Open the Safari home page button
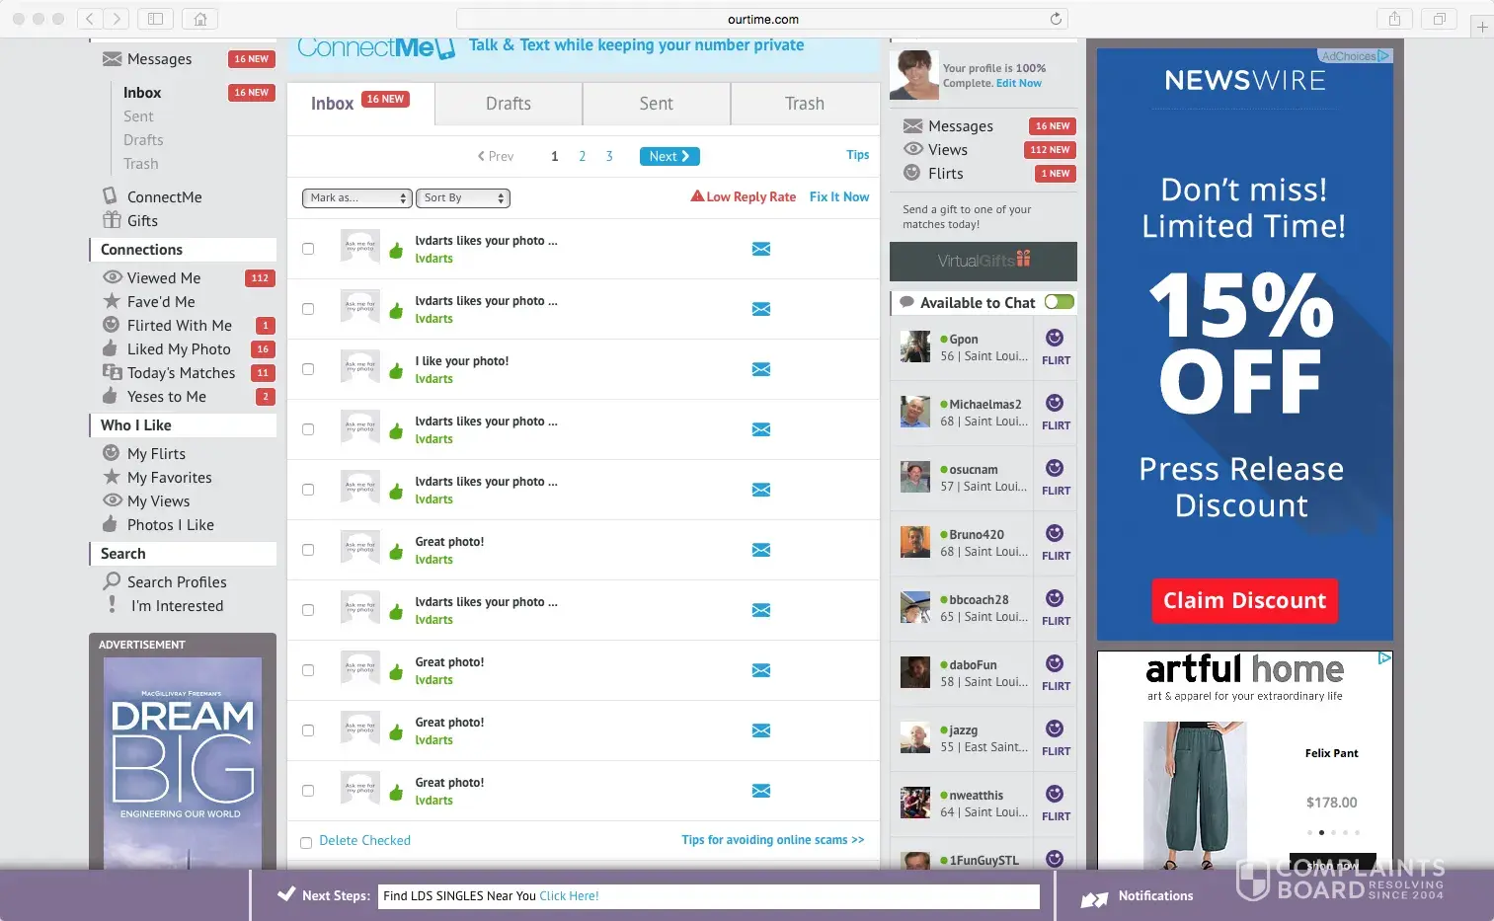Viewport: 1494px width, 921px height. click(x=200, y=19)
